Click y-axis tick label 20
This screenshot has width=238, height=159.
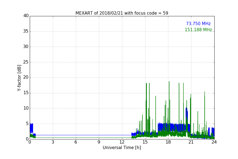(26, 78)
